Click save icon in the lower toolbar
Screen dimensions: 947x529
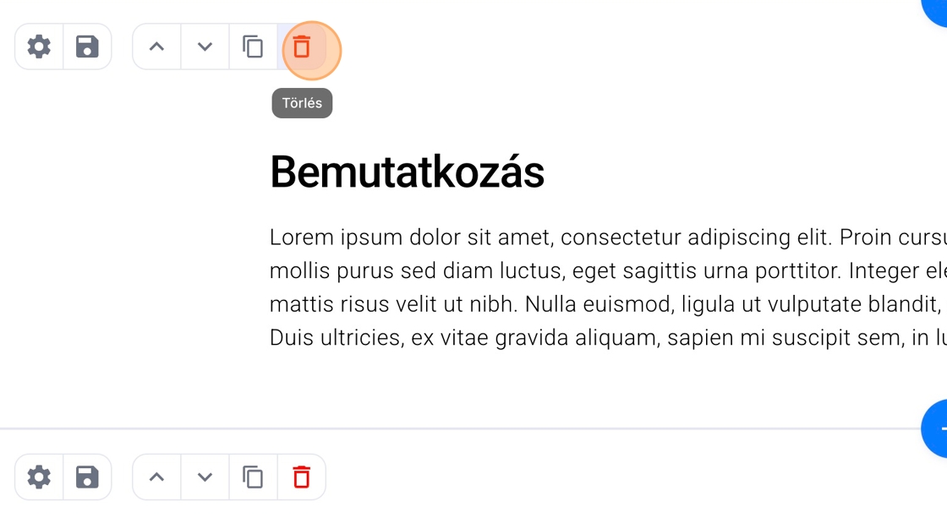[x=87, y=477]
